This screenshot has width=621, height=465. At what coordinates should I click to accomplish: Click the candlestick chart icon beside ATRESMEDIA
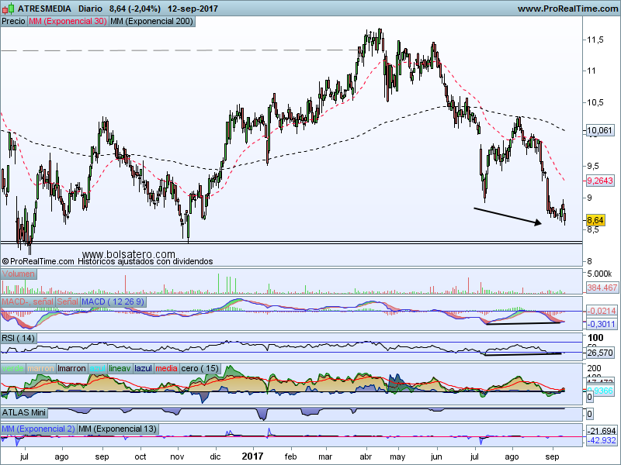point(8,9)
